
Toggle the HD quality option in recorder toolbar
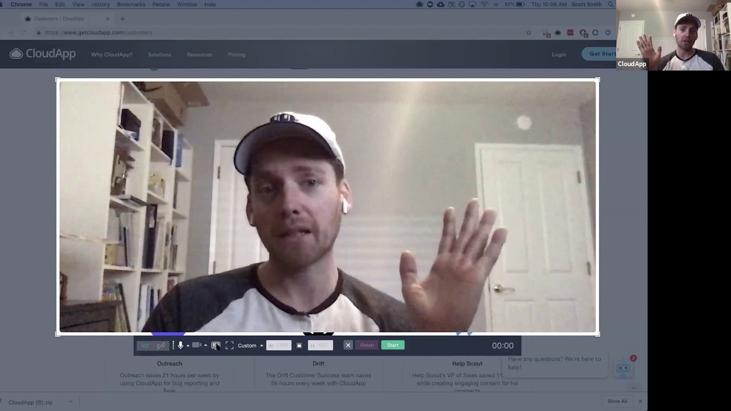point(144,345)
